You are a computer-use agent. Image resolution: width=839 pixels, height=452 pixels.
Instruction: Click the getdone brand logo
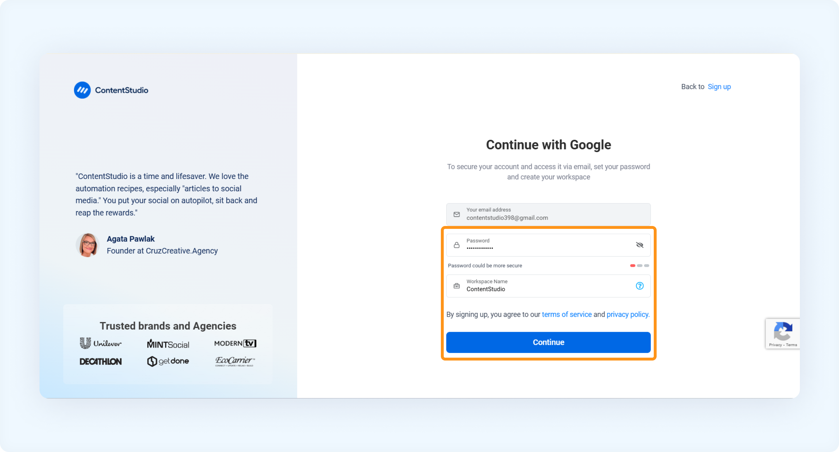tap(168, 361)
